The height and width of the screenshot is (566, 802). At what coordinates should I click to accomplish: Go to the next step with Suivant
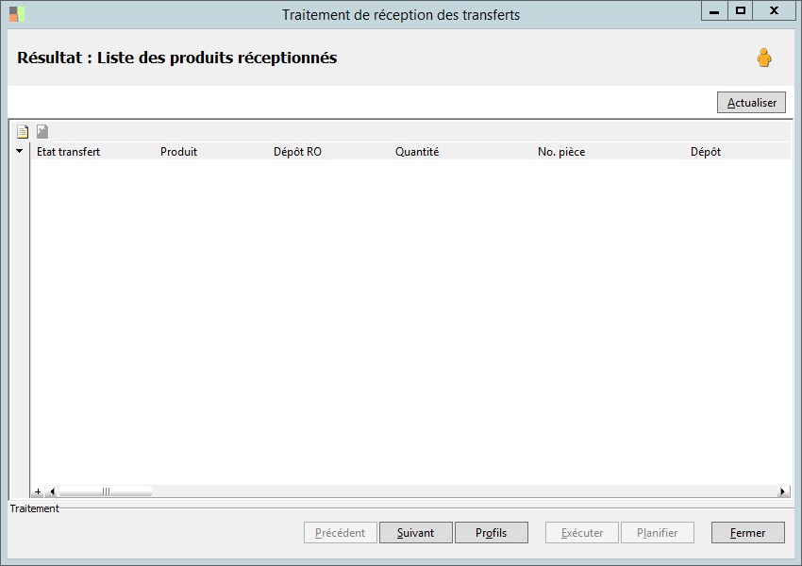click(x=416, y=533)
